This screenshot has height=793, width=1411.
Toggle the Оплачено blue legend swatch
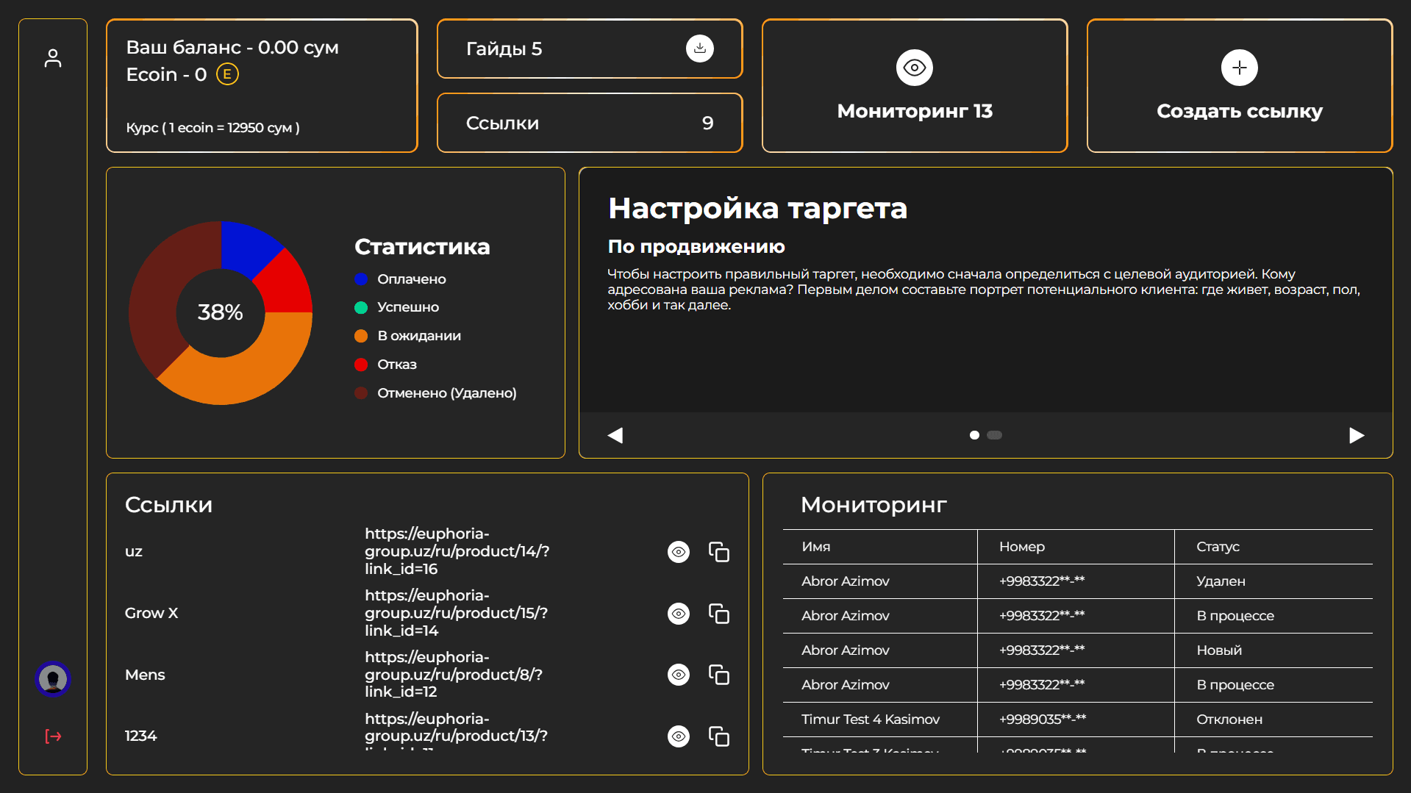[x=361, y=279]
